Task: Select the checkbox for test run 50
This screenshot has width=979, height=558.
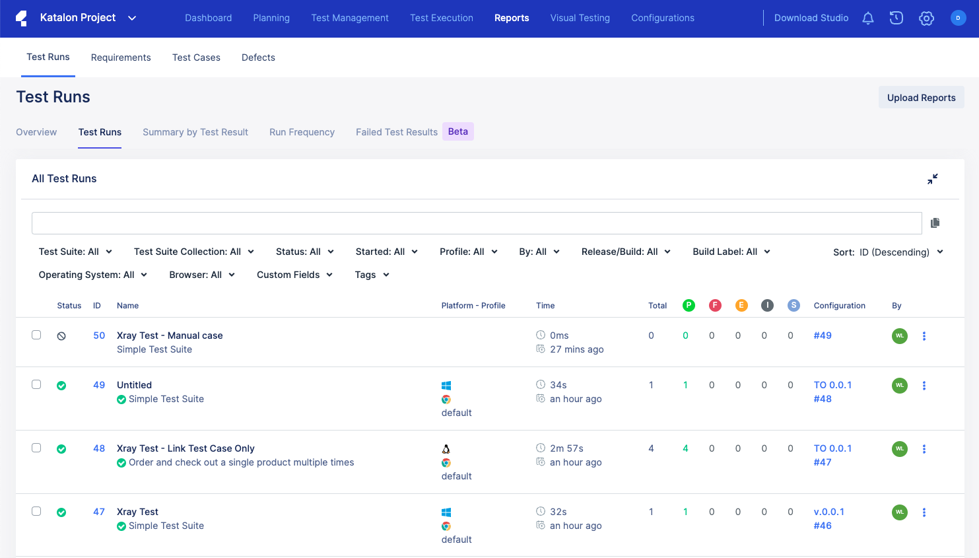Action: pos(36,335)
